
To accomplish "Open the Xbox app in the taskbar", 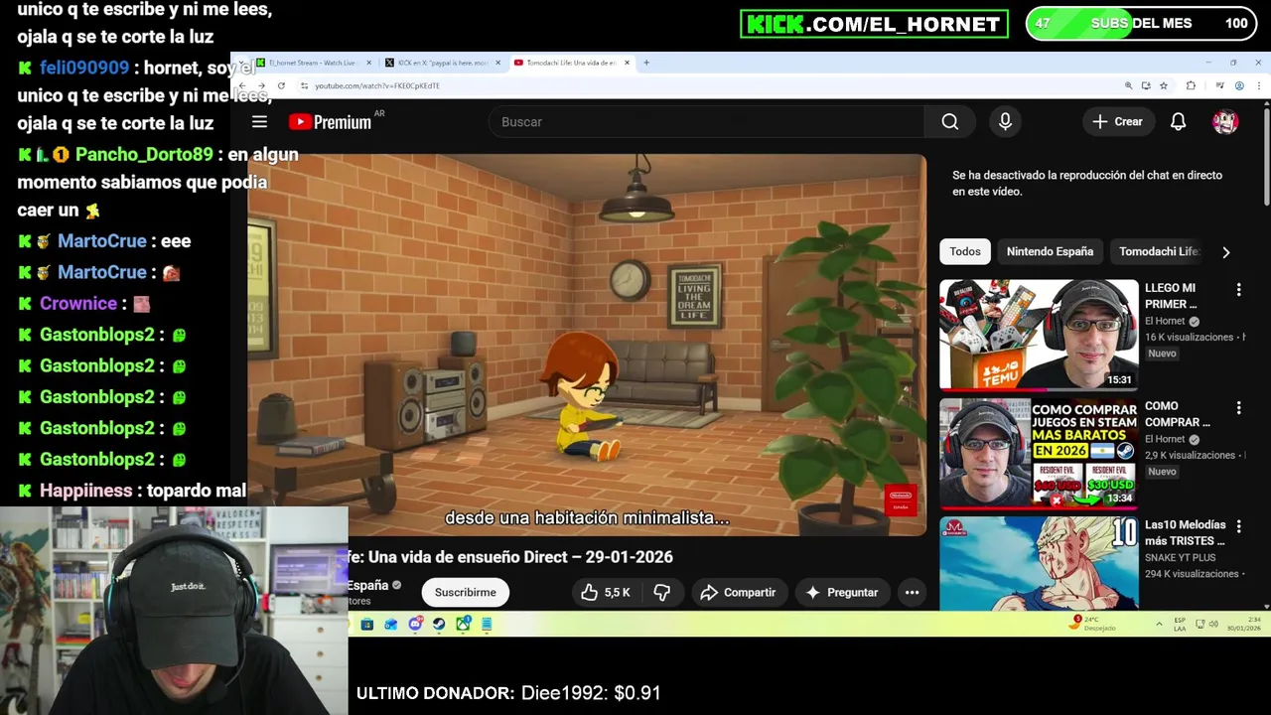I will [463, 624].
